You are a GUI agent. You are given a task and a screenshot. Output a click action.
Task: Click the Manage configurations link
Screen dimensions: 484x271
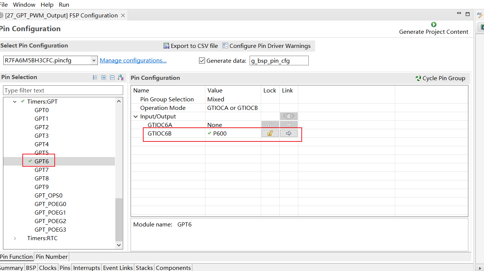coord(133,61)
